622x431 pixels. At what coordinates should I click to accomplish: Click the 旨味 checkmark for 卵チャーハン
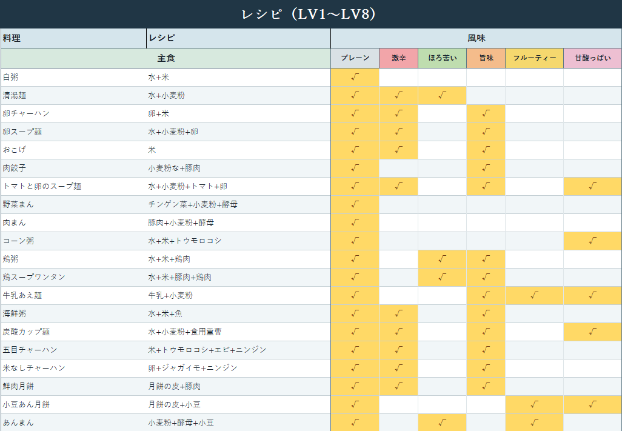(486, 114)
